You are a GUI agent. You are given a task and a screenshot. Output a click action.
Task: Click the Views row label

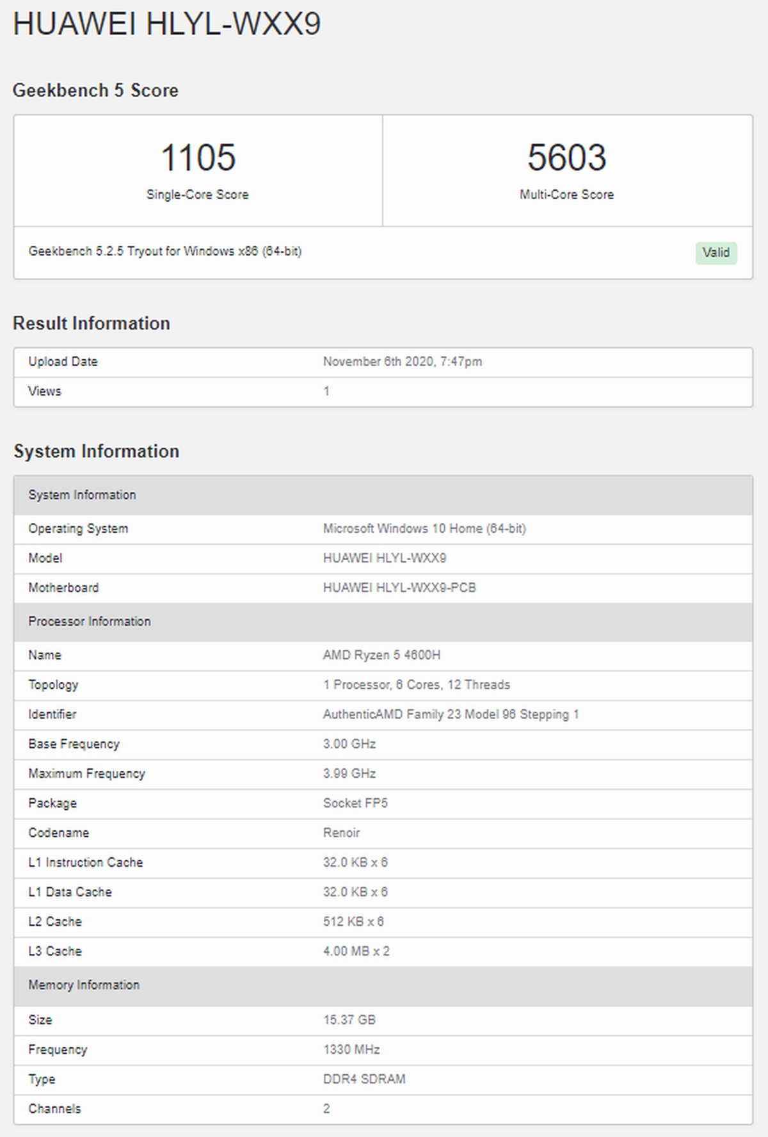point(45,391)
